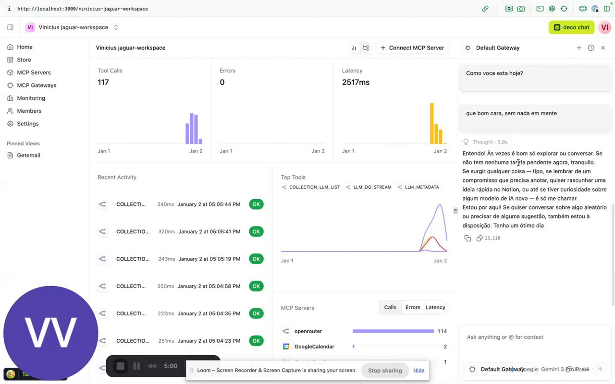Open the Default Gateway selector in chat input
This screenshot has height=384, width=615.
tap(498, 369)
